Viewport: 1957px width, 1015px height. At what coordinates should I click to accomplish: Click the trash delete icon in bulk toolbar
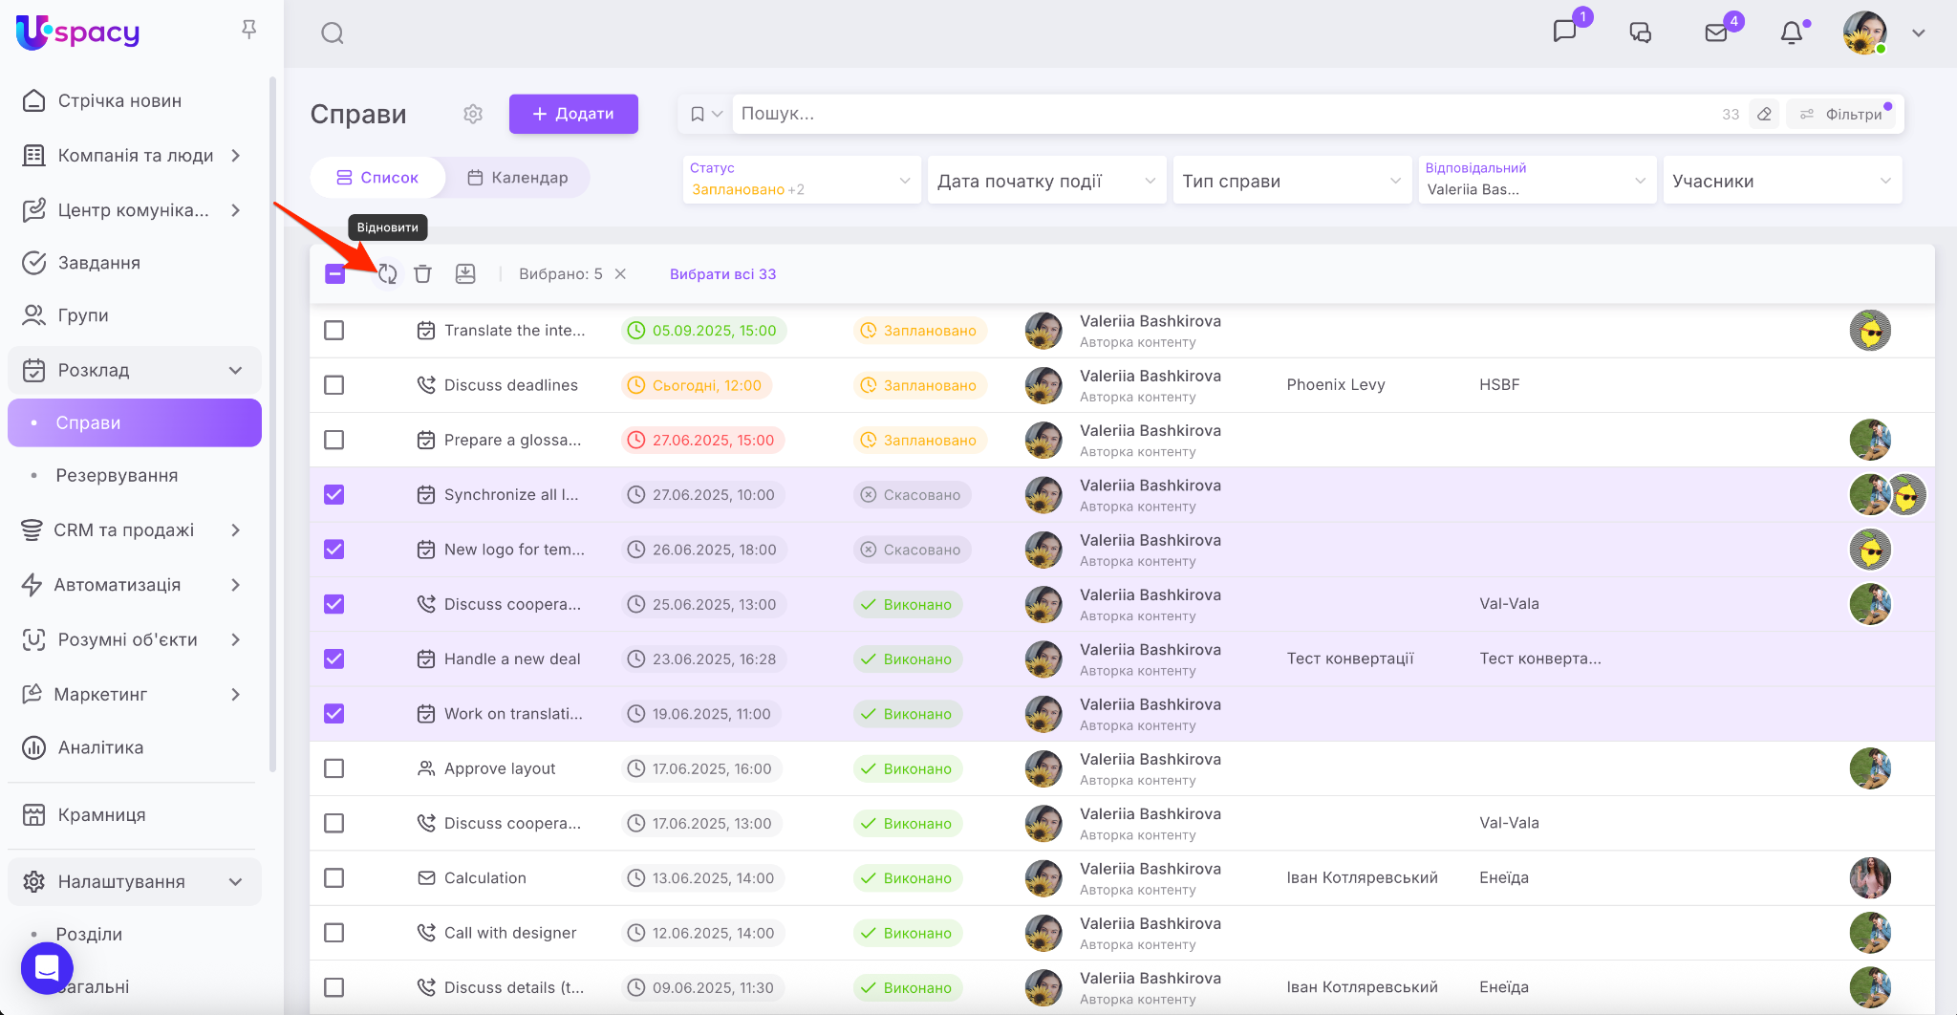422,274
